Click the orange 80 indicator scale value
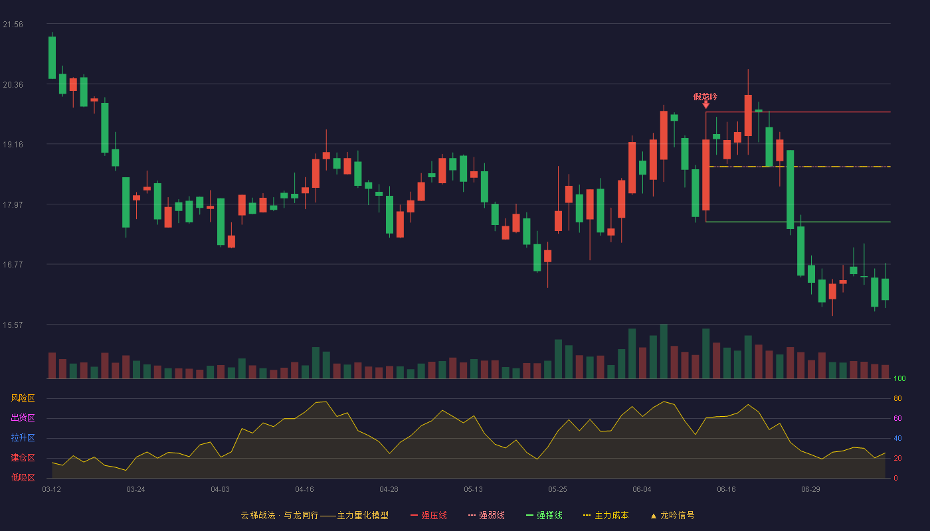 (897, 399)
